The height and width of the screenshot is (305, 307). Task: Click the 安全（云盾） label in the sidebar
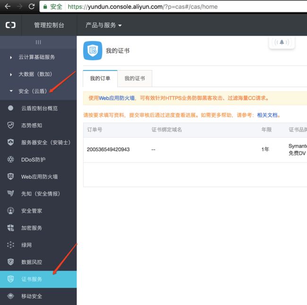pyautogui.click(x=33, y=91)
